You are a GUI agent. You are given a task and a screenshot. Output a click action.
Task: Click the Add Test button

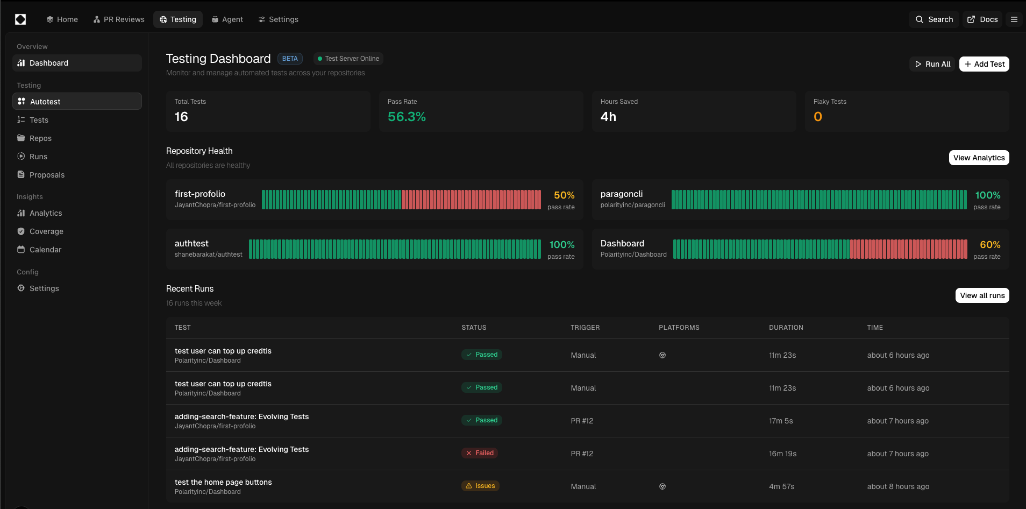pyautogui.click(x=984, y=64)
